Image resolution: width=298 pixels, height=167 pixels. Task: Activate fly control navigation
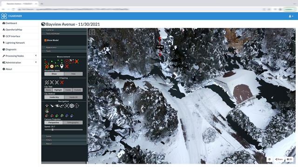pyautogui.click(x=52, y=106)
